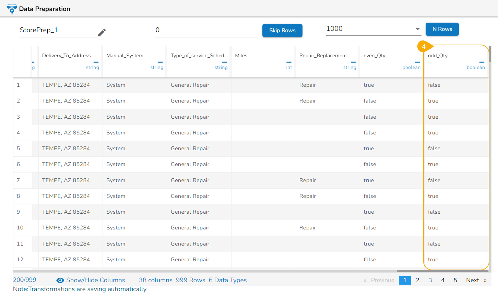Click the orange step 4 marker badge

[x=424, y=46]
